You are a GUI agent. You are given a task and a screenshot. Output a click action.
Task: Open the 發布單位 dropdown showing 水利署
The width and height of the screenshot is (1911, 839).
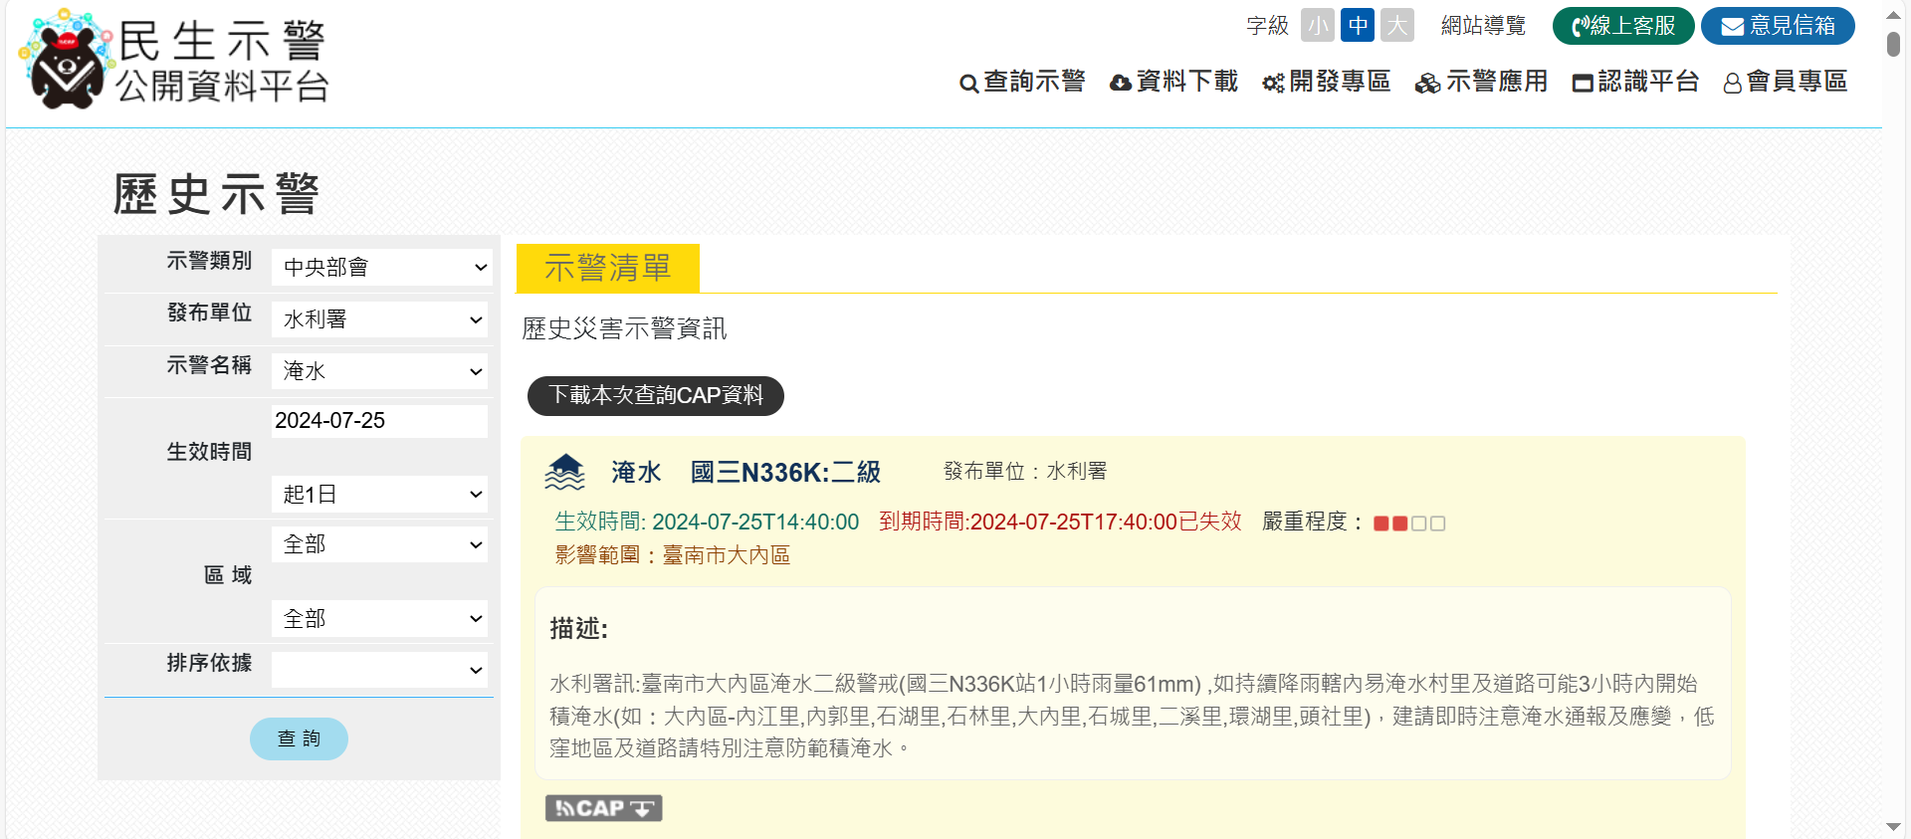[x=379, y=319]
